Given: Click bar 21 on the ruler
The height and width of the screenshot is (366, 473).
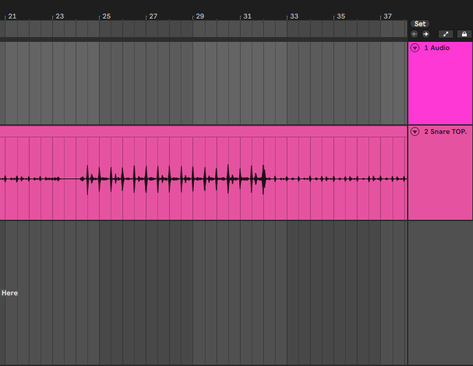Looking at the screenshot, I should 12,16.
